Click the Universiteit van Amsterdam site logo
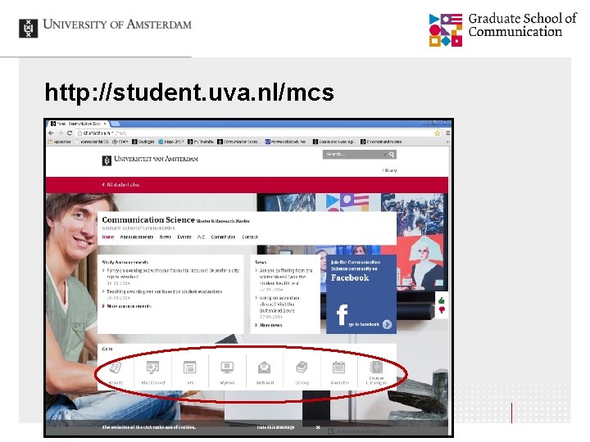590x442 pixels. (x=150, y=160)
